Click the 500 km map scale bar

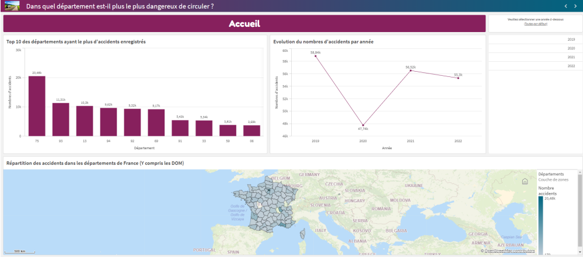coord(19,252)
